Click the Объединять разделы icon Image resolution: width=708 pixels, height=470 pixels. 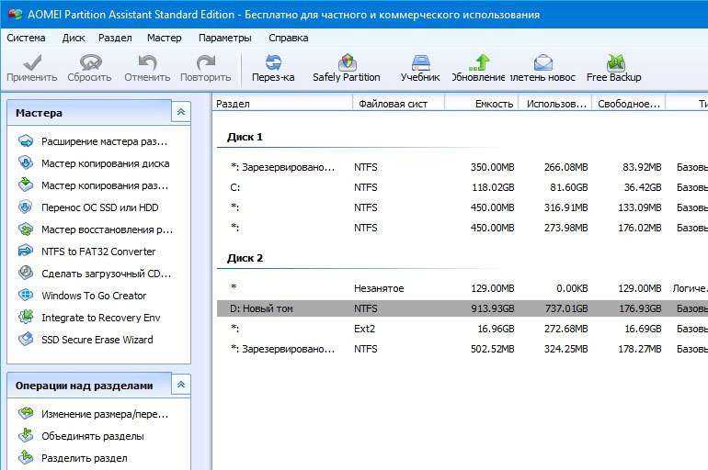tap(26, 435)
